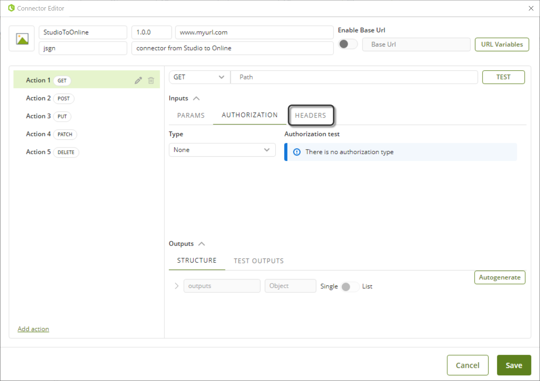This screenshot has width=540, height=381.
Task: Click the connector image placeholder icon
Action: (x=22, y=39)
